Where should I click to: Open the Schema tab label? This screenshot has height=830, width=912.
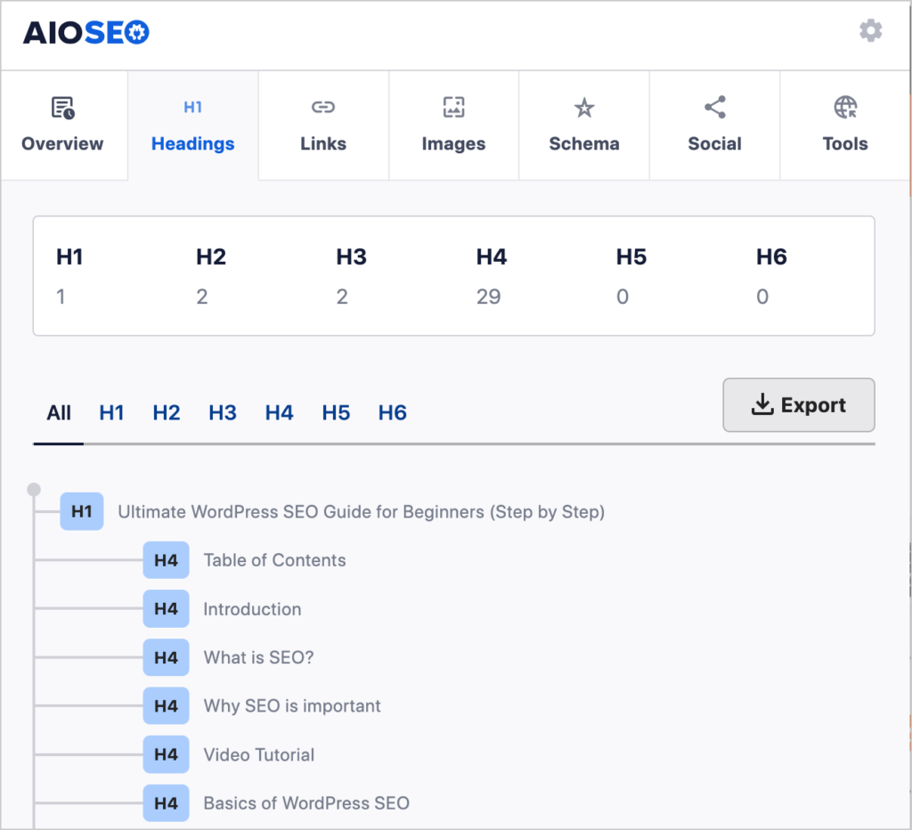pos(584,143)
